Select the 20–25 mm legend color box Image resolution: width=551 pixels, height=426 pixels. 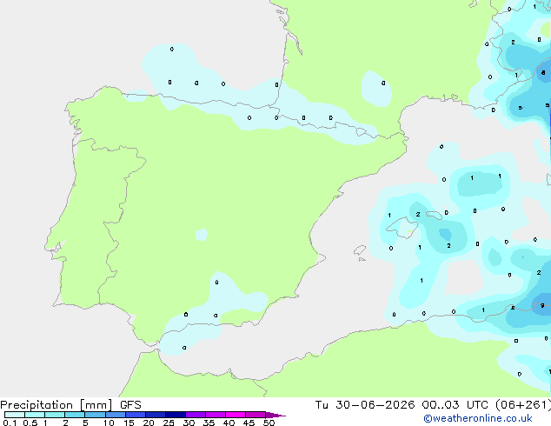click(156, 415)
